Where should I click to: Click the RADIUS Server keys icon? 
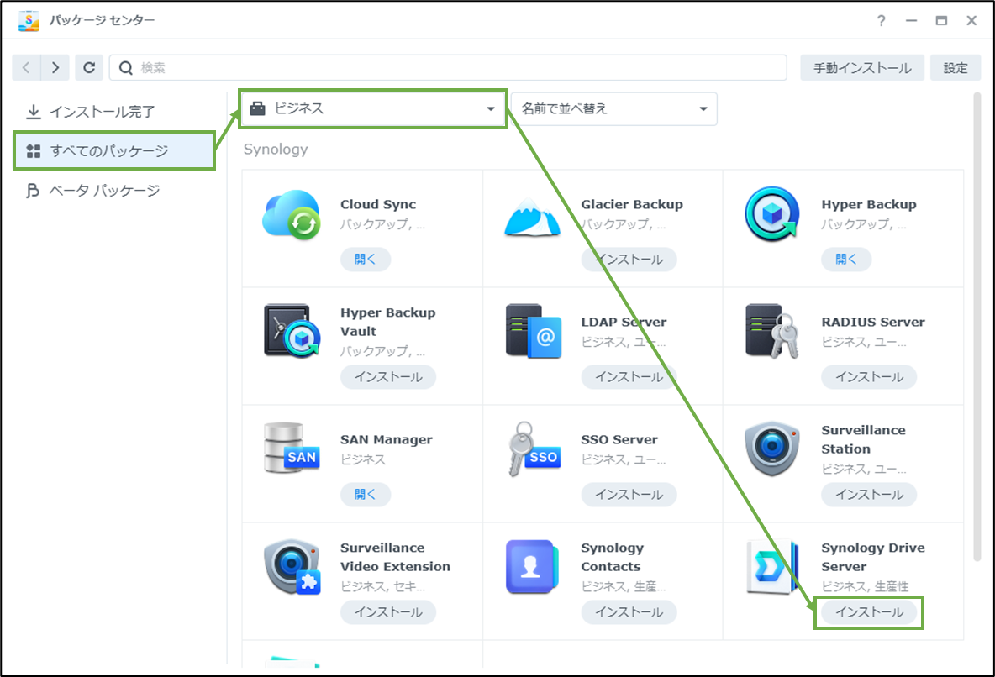tap(771, 331)
